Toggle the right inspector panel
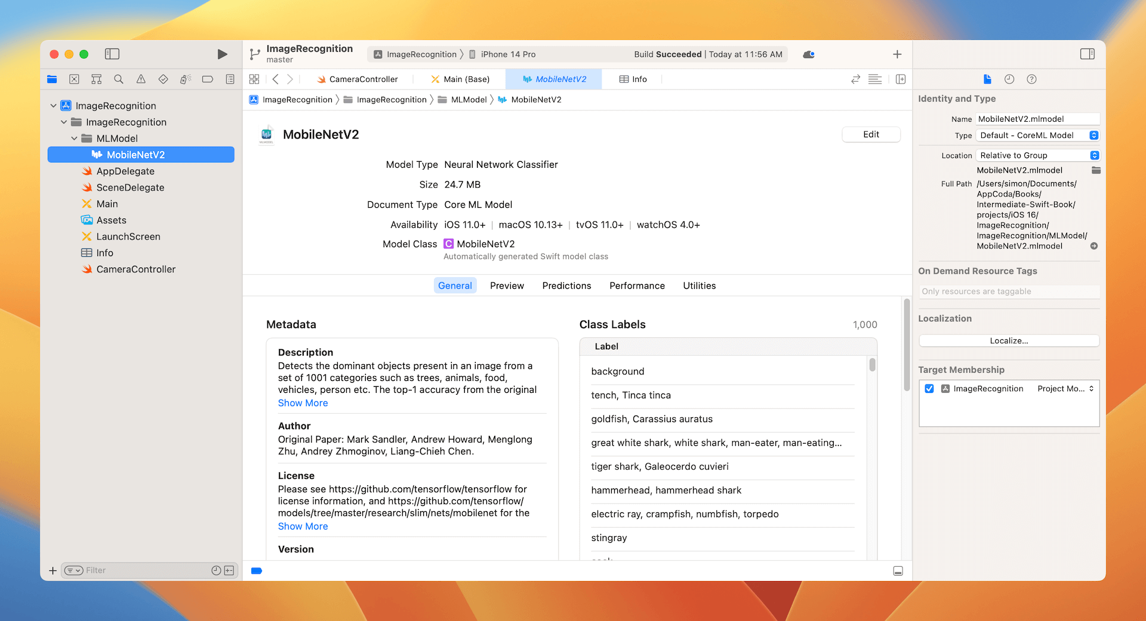 coord(1087,54)
